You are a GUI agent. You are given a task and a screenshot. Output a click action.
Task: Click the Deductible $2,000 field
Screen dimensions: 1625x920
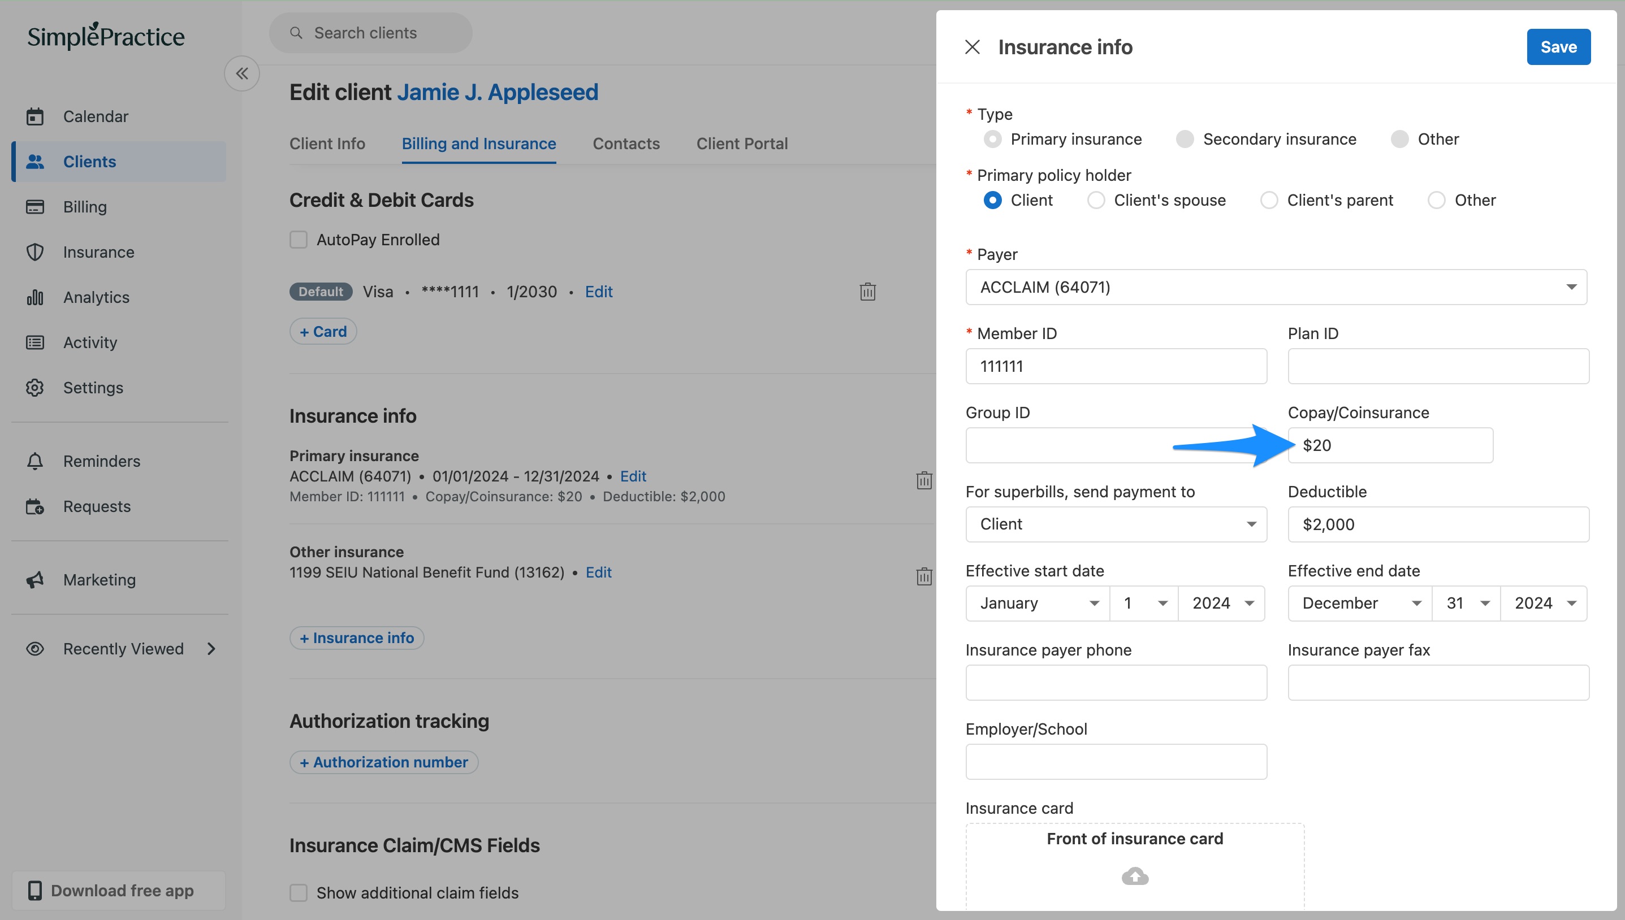pos(1438,524)
